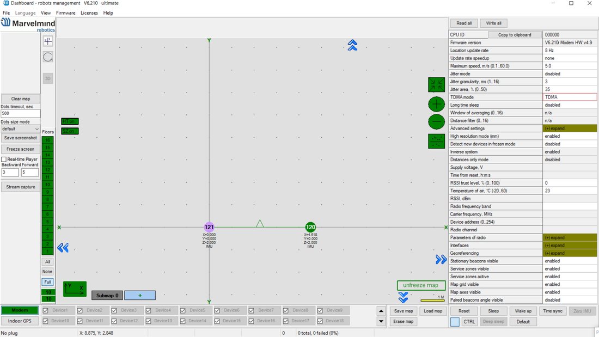Toggle Device1 checkbox
599x337 pixels.
coord(46,311)
